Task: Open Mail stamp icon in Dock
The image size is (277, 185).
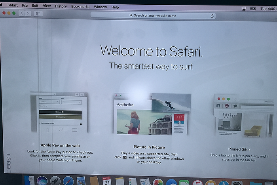Action: click(81, 181)
